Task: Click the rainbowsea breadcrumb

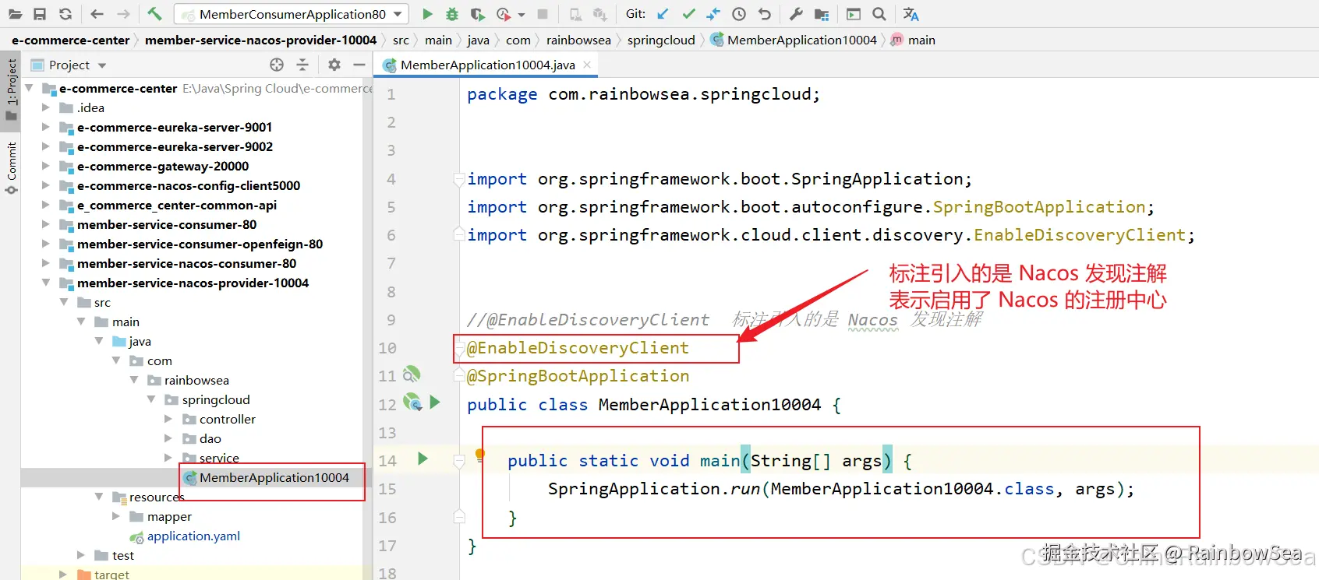Action: click(x=578, y=40)
